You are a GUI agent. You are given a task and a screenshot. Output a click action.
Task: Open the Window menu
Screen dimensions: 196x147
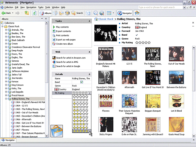point(56,8)
